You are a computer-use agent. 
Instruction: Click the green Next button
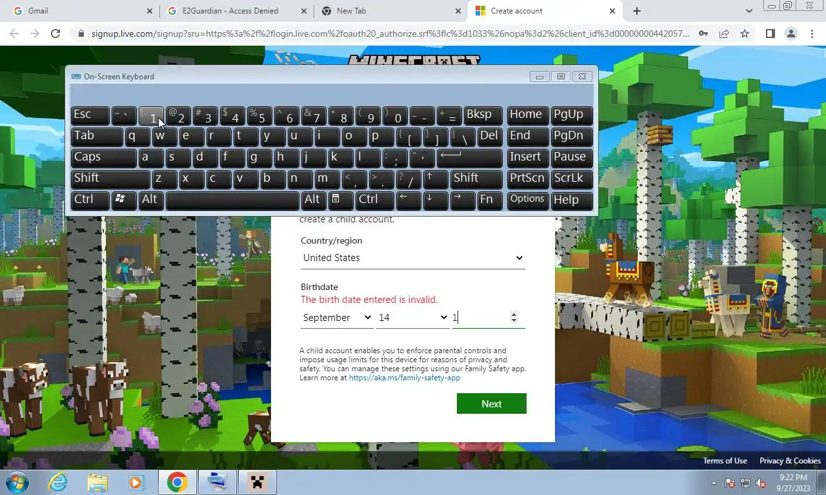pyautogui.click(x=492, y=403)
